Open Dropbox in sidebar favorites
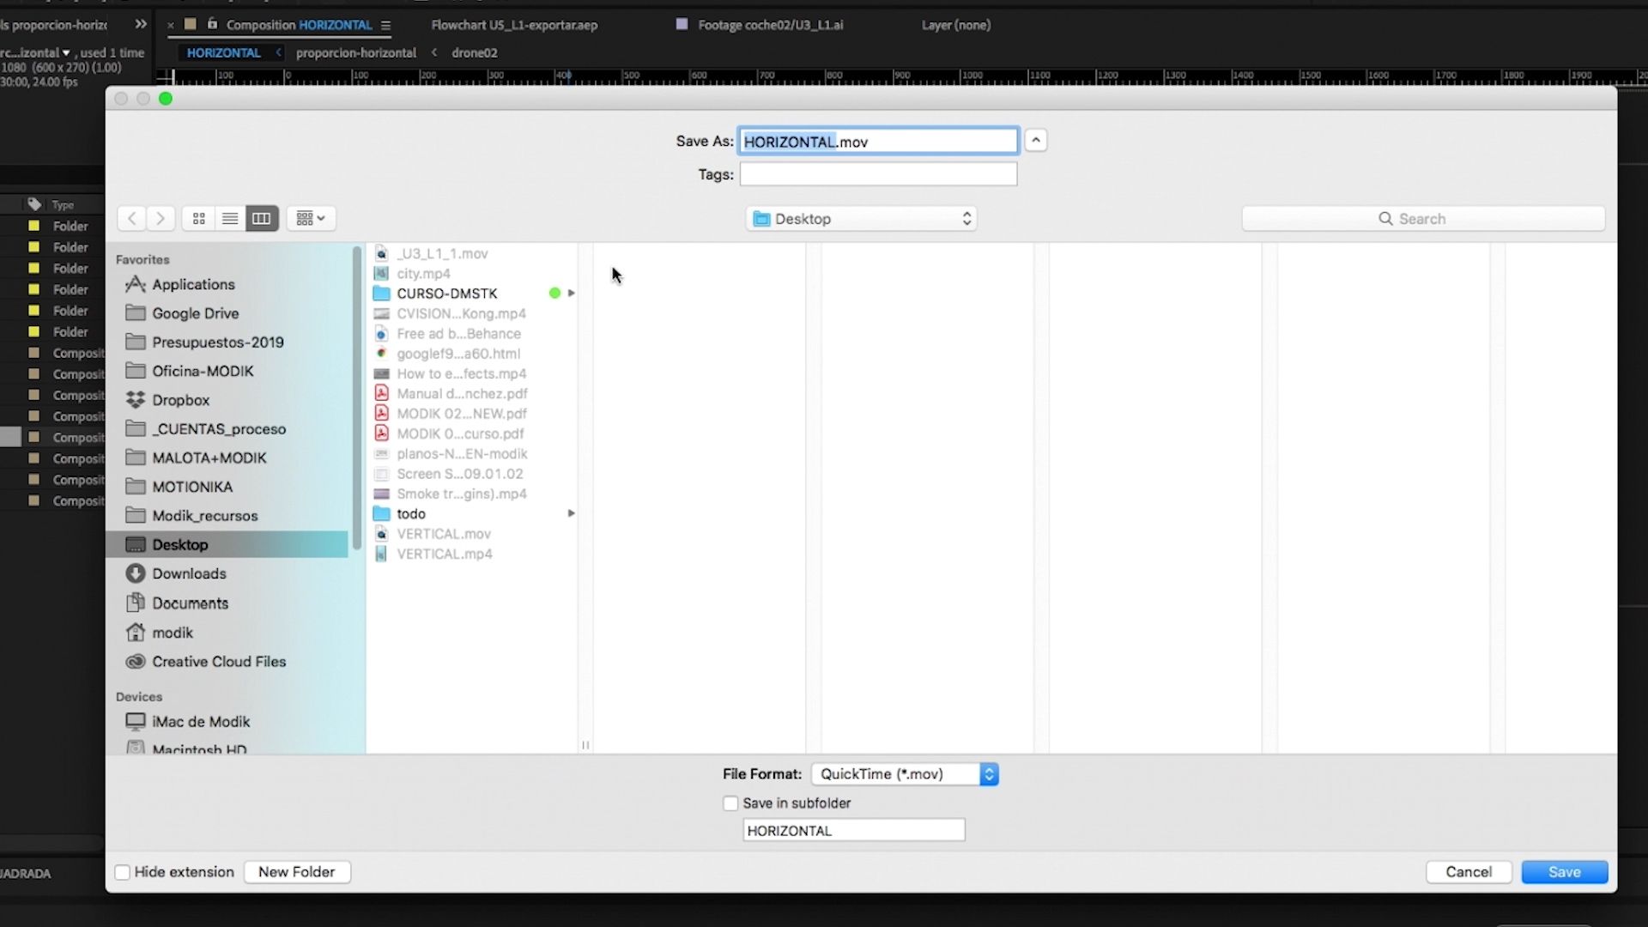Image resolution: width=1648 pixels, height=927 pixels. point(180,400)
